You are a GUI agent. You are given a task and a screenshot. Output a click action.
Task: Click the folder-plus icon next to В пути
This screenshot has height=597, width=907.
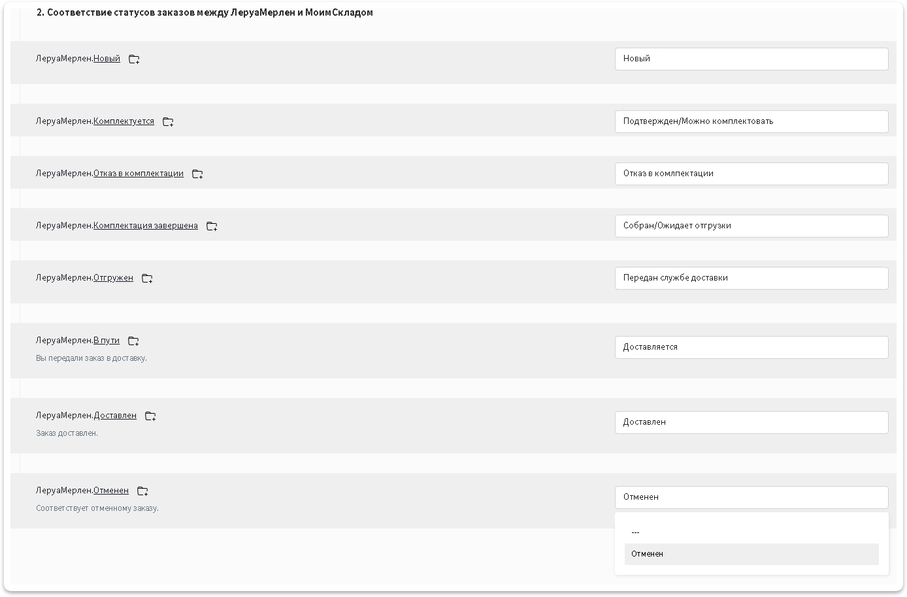pos(133,341)
